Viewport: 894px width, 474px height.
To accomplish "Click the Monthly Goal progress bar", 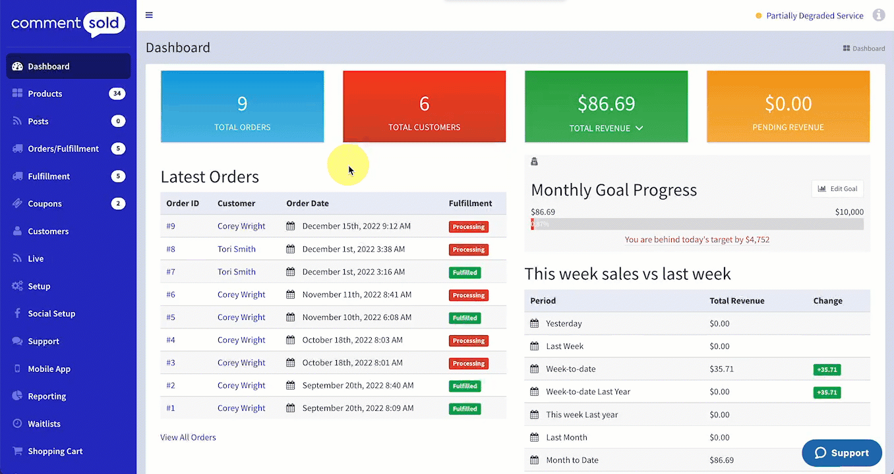I will coord(697,224).
